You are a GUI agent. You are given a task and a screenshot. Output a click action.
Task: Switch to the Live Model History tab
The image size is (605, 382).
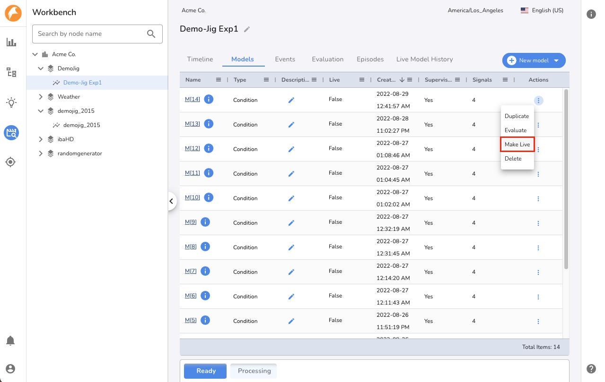pyautogui.click(x=425, y=59)
